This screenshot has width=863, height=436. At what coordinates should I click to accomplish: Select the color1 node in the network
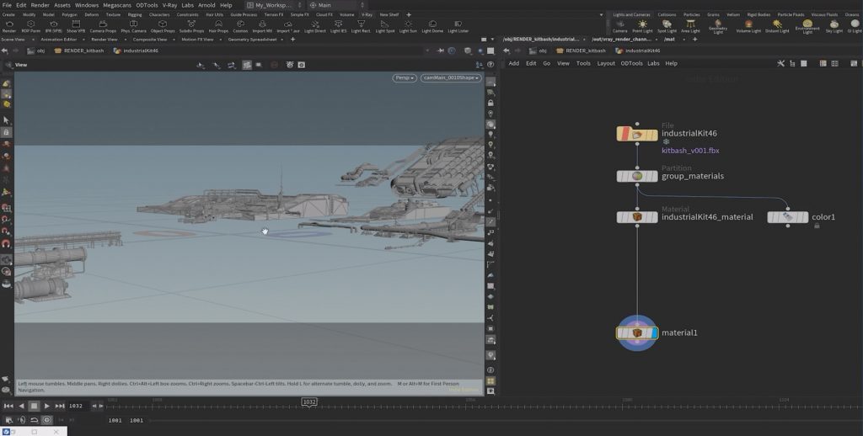(788, 217)
